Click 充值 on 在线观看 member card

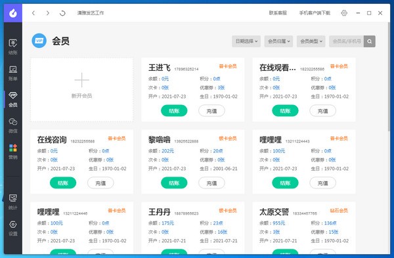click(x=322, y=111)
